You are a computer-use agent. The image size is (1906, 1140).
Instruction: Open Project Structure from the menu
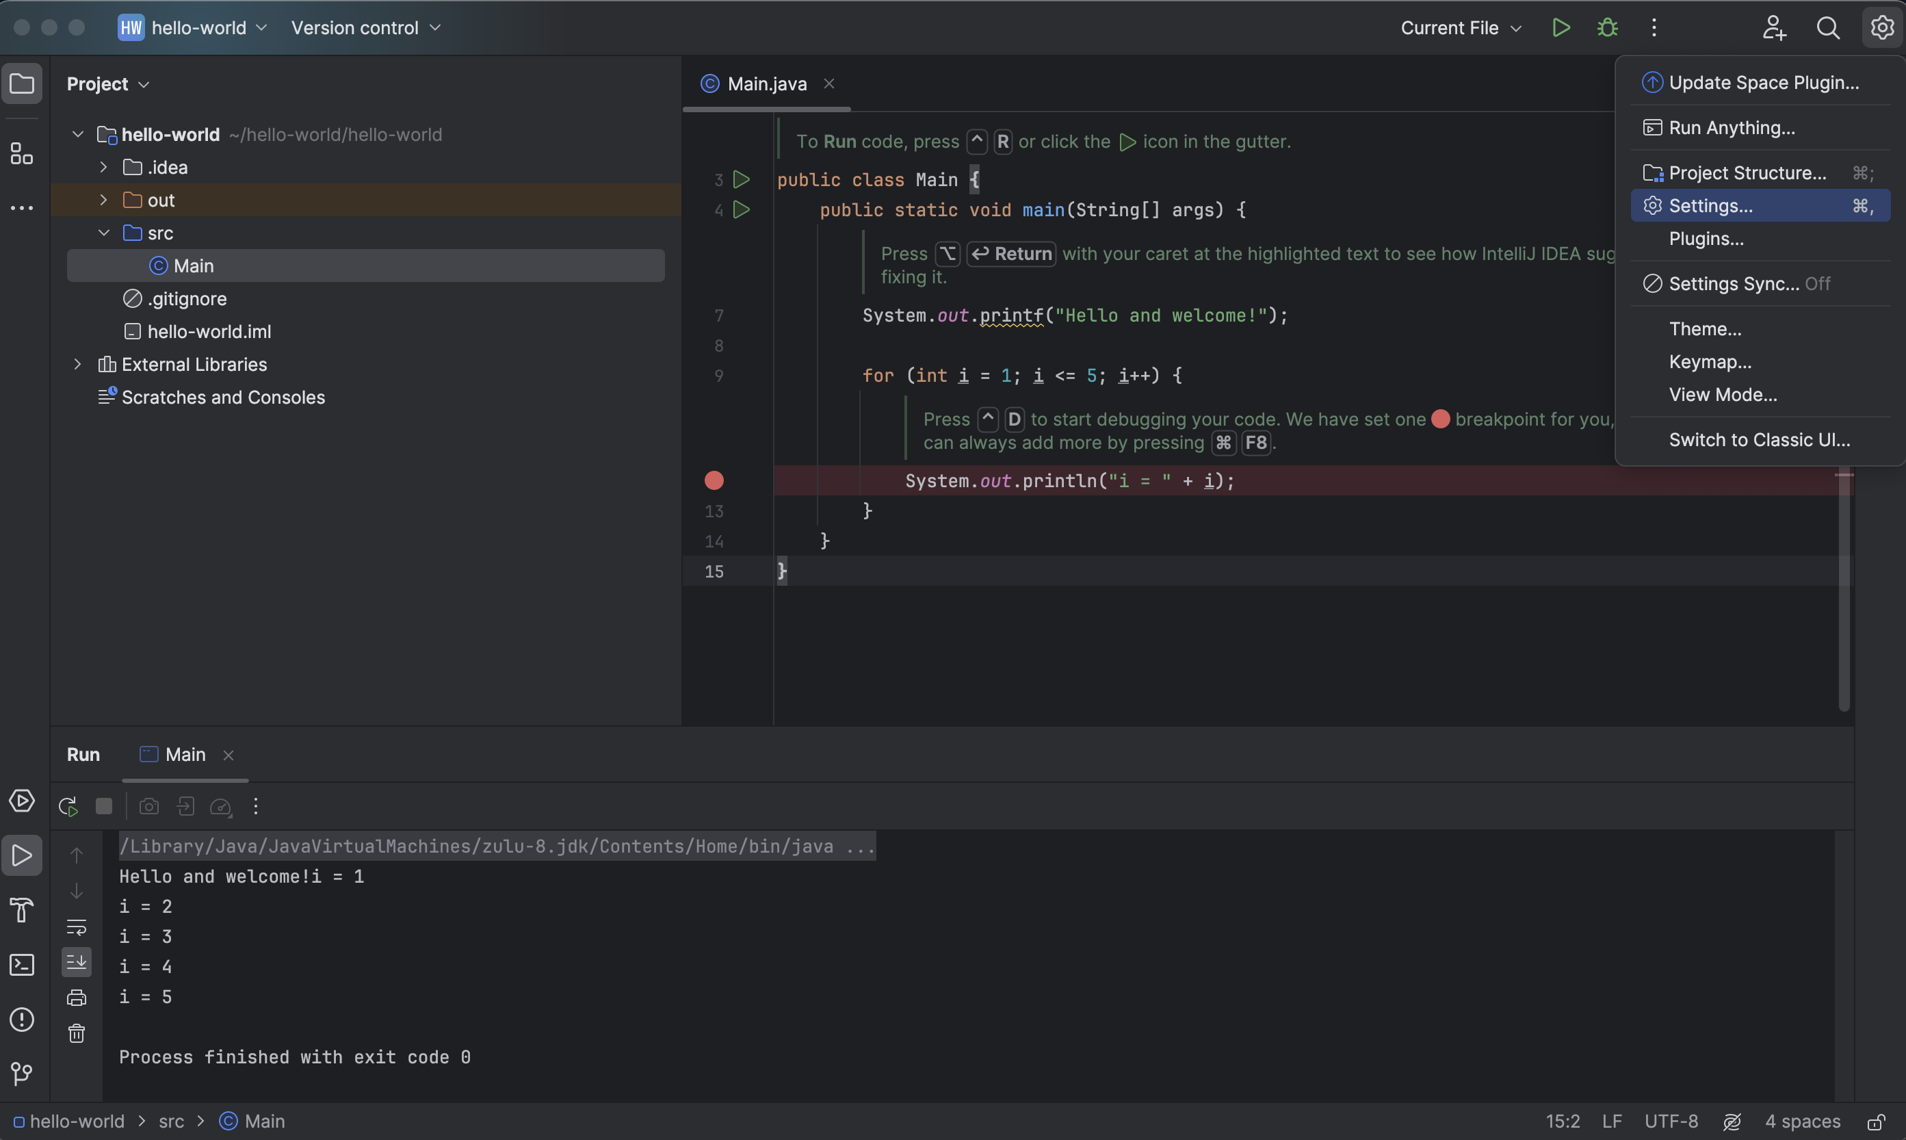point(1760,173)
